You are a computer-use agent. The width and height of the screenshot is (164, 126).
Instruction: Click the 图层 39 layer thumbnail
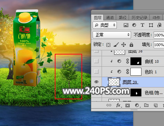[114, 82]
